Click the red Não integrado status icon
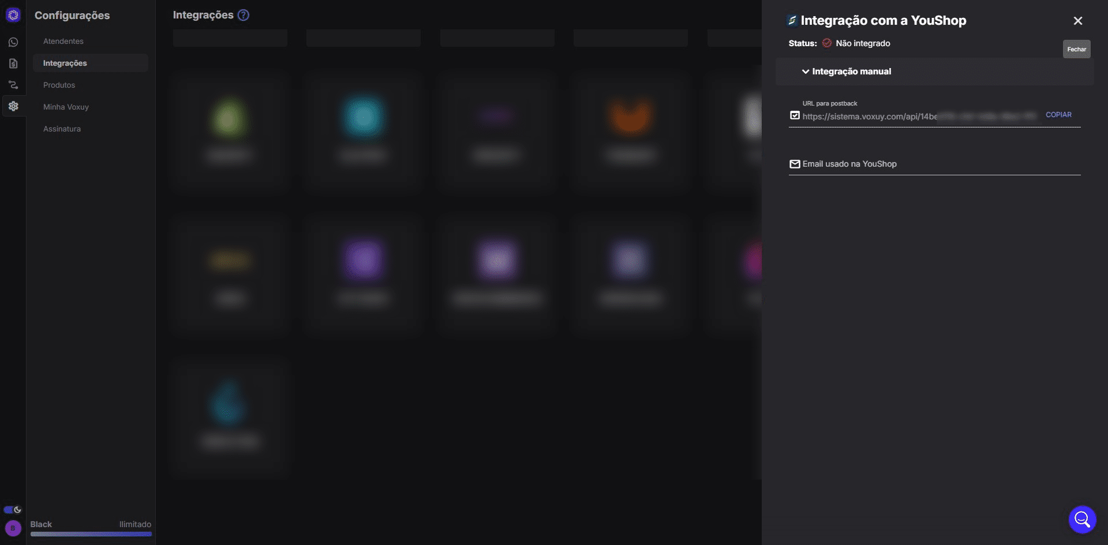Viewport: 1108px width, 545px height. 827,43
